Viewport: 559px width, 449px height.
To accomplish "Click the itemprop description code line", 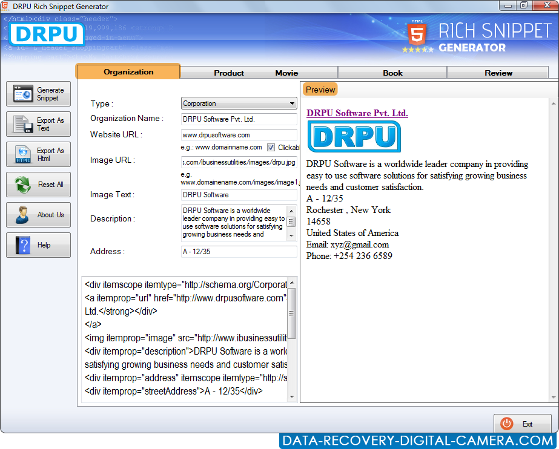I will [x=186, y=351].
